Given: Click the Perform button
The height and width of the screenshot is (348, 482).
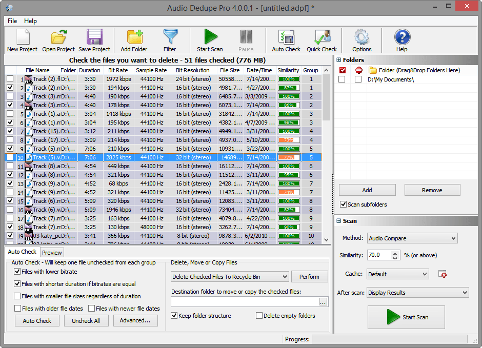Looking at the screenshot, I should click(309, 277).
